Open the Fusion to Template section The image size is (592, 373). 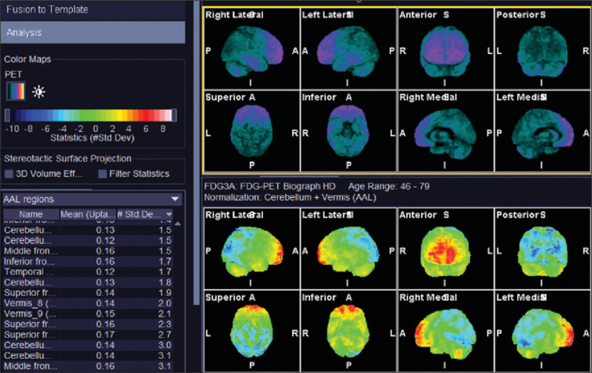[x=92, y=10]
